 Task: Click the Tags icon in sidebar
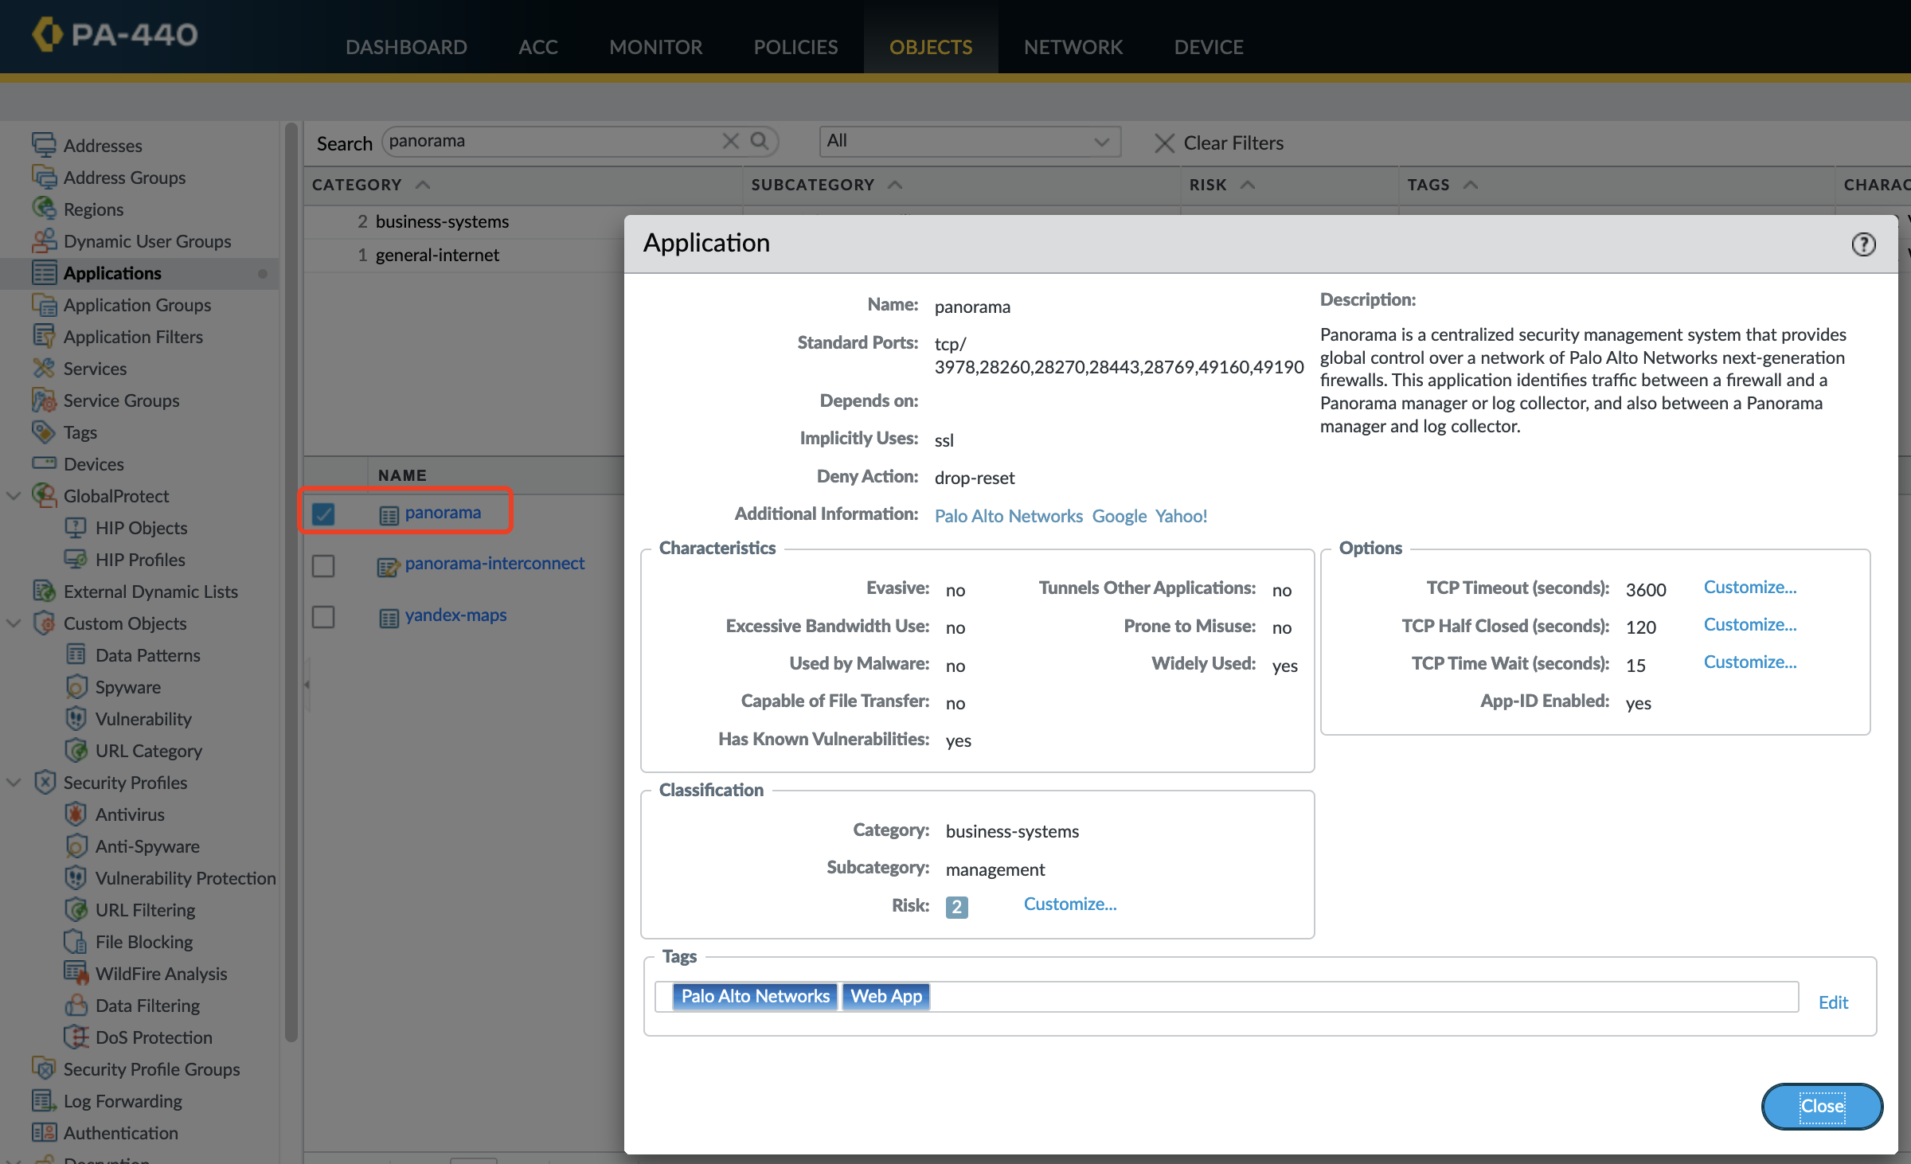click(44, 432)
